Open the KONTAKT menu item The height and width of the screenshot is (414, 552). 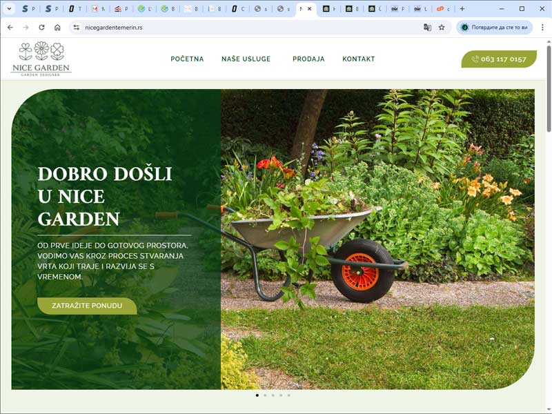pos(358,59)
